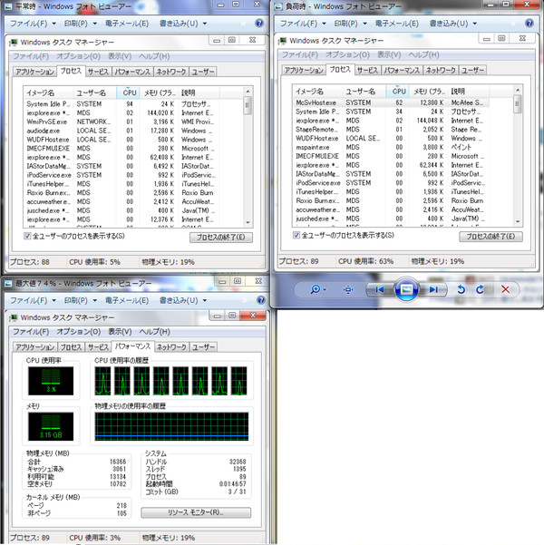
Task: Click 物理メモリの使用率の履歴 graph
Action: point(171,426)
